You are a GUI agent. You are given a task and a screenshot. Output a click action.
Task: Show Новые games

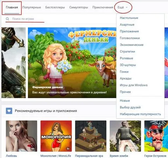125,100
